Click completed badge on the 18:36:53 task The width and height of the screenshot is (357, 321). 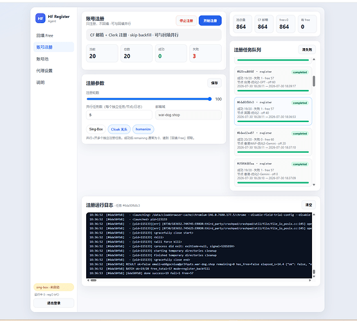tap(300, 103)
